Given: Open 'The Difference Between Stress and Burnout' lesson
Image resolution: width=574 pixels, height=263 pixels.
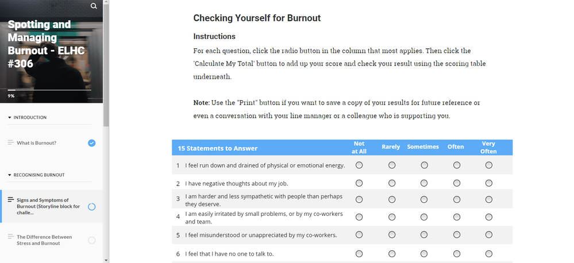Looking at the screenshot, I should click(44, 240).
